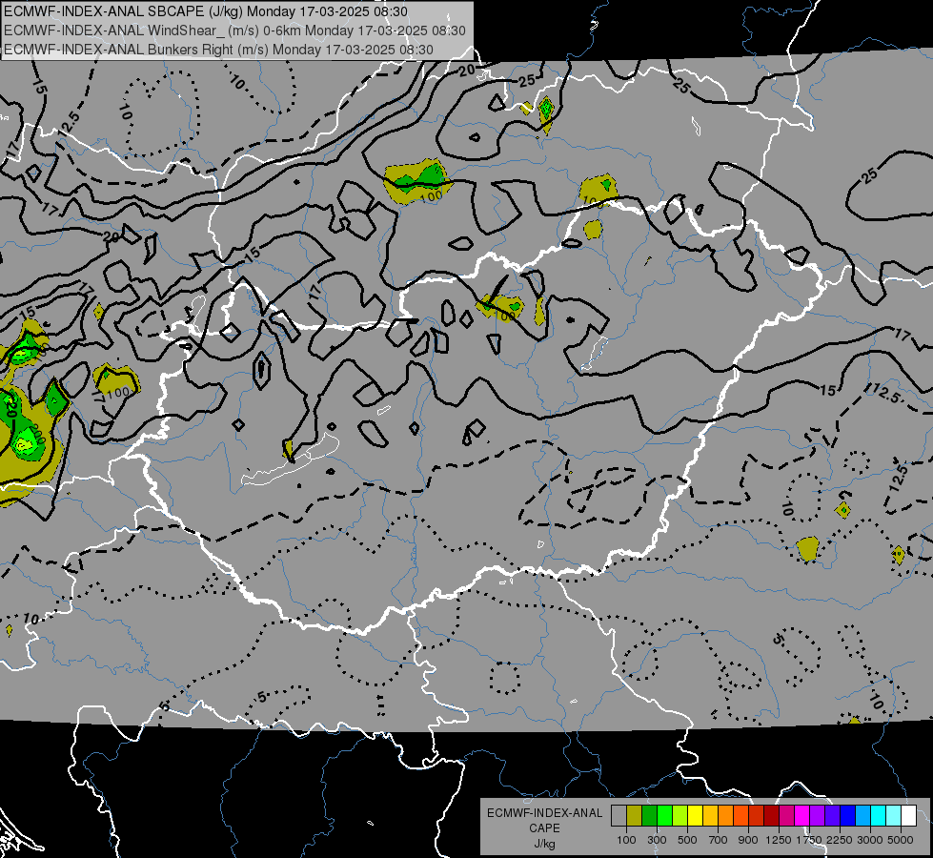Click the CAPE label in legend
This screenshot has width=933, height=858.
544,828
